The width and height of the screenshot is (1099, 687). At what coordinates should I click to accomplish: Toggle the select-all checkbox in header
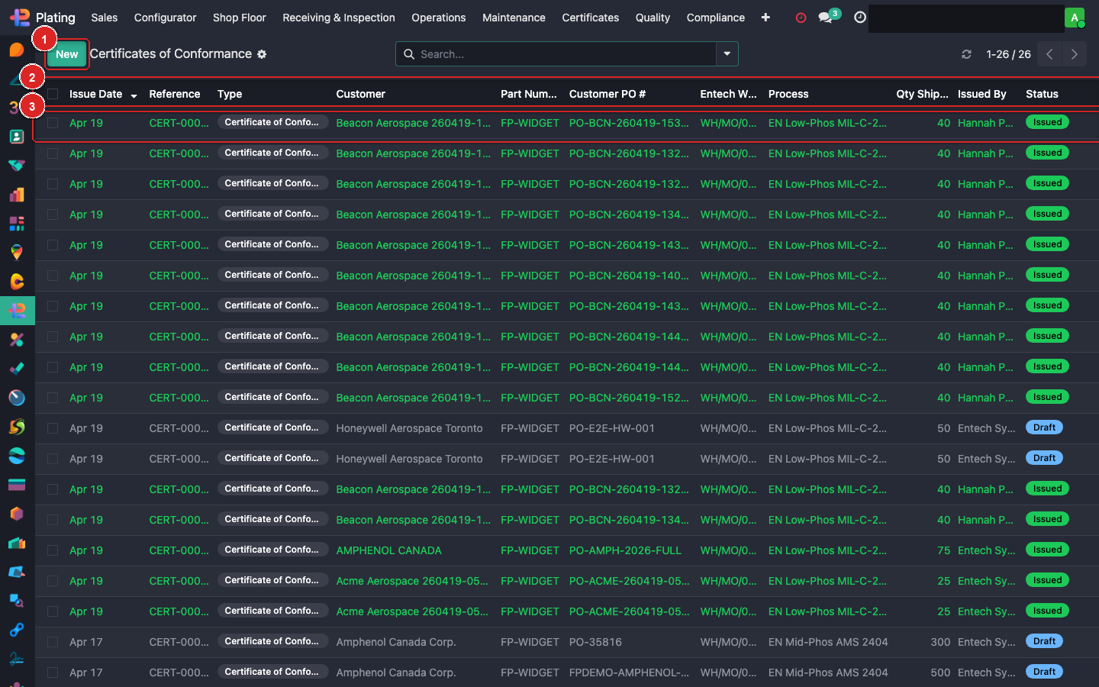coord(53,94)
